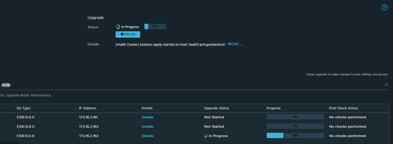Click the vLCM badge

click(x=6, y=85)
